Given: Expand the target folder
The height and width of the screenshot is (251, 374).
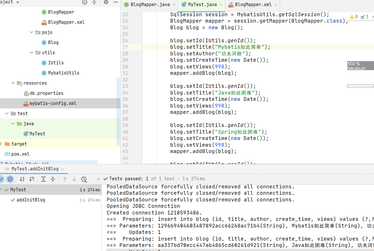Looking at the screenshot, I should (1, 144).
